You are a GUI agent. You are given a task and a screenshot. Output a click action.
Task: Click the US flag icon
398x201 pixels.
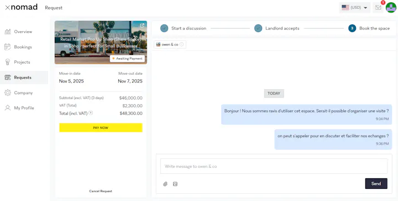click(345, 8)
